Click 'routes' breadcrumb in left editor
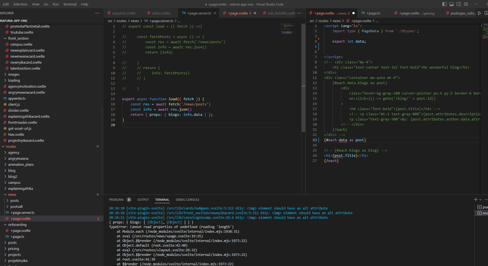This screenshot has width=488, height=266. tap(122, 21)
